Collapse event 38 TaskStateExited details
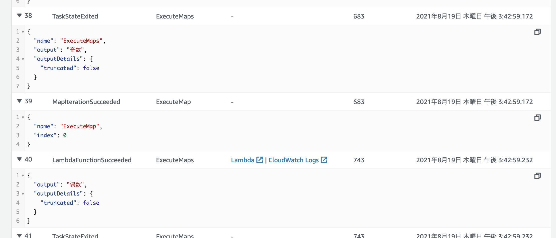 click(x=19, y=16)
